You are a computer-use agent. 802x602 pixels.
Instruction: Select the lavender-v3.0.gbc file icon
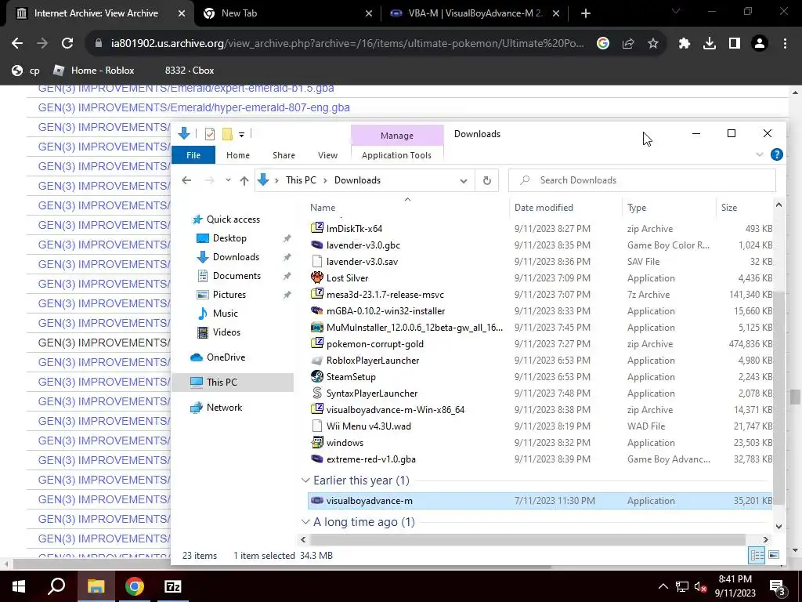click(317, 245)
